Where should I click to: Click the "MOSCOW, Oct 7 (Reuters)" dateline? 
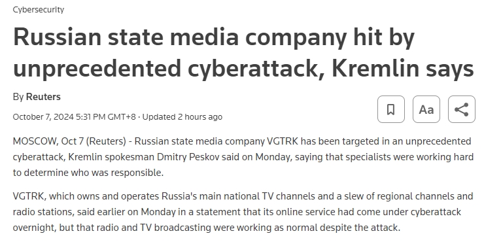(x=69, y=141)
